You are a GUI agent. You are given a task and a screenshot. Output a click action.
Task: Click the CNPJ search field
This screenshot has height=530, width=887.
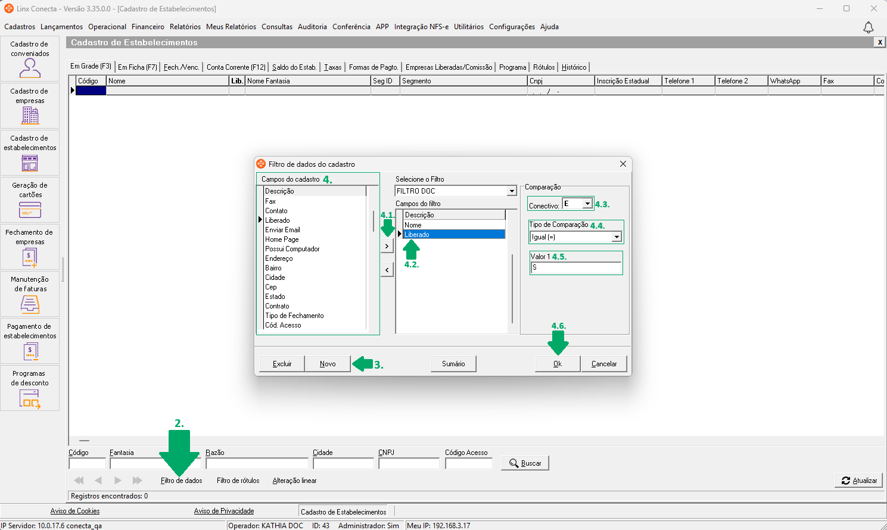409,463
